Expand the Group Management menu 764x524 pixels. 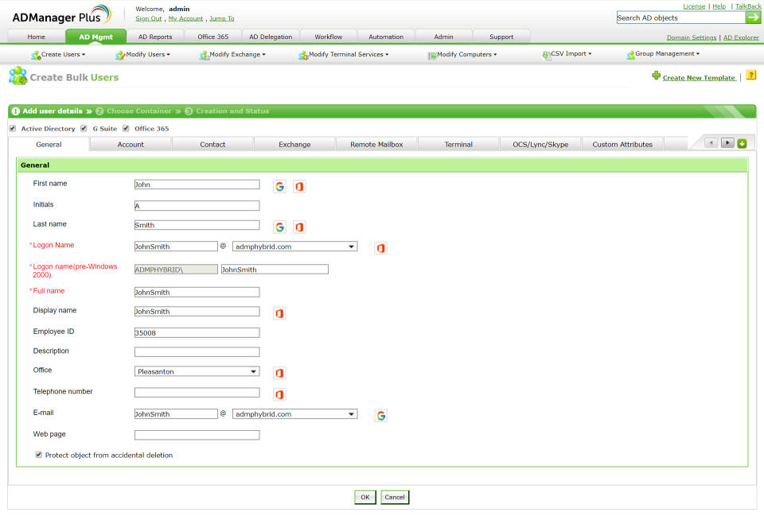665,55
